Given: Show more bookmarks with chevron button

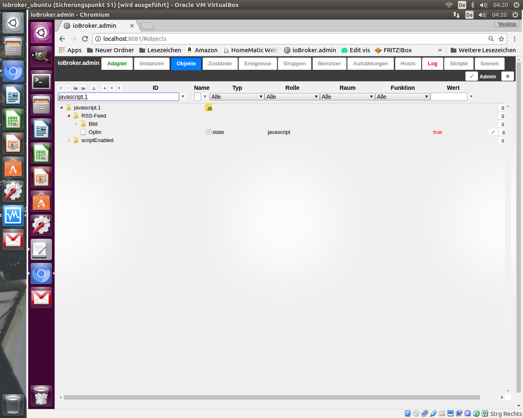Looking at the screenshot, I should coord(440,50).
